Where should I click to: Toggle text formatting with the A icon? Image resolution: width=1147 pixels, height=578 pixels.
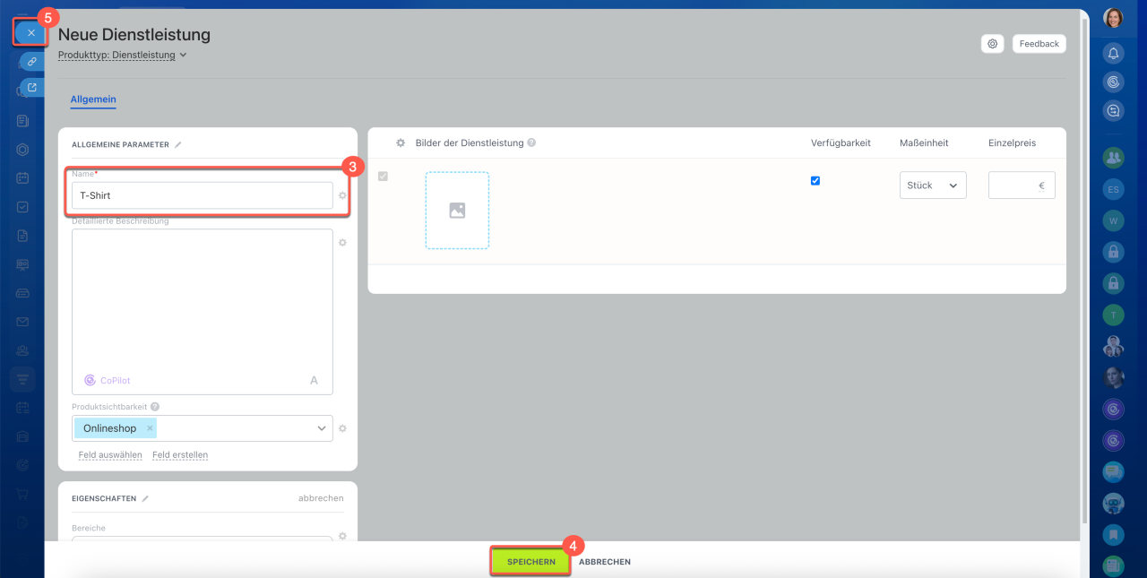(x=314, y=380)
